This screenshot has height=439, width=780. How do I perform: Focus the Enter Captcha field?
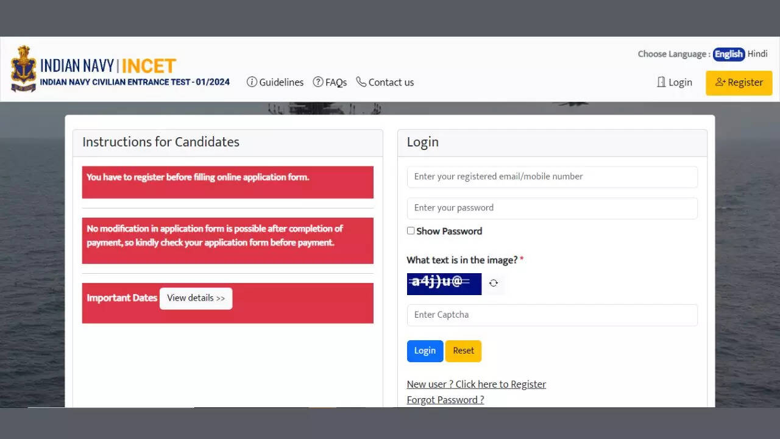coord(552,315)
